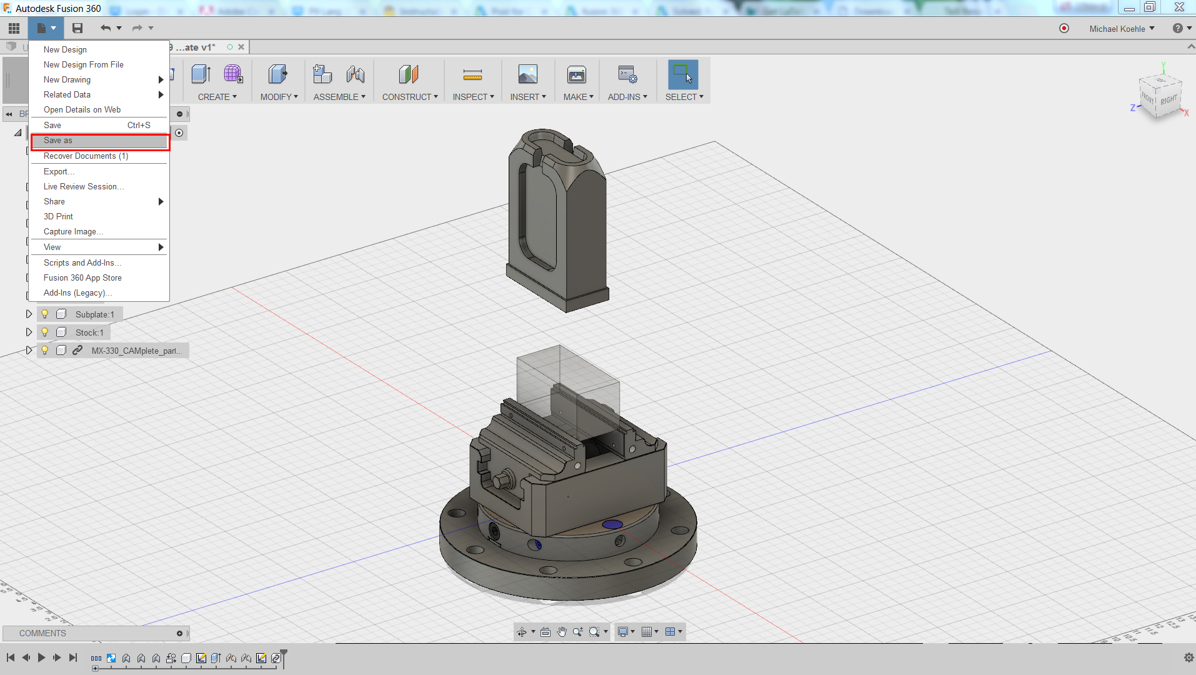Open timeline settings gear icon

click(x=1189, y=657)
